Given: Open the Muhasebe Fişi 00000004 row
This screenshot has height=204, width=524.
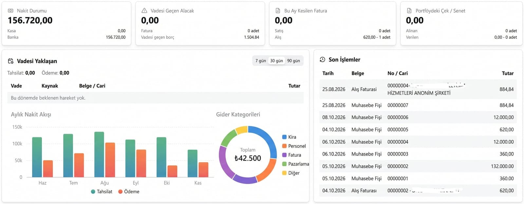Looking at the screenshot, I should pos(418,142).
